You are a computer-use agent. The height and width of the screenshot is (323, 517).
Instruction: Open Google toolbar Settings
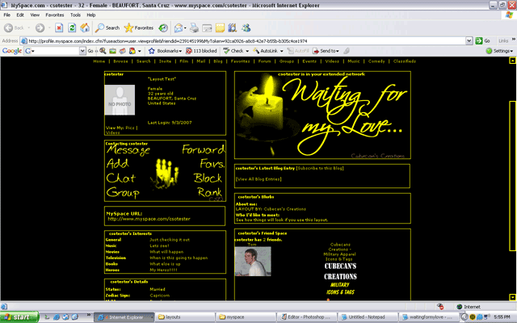coord(500,51)
